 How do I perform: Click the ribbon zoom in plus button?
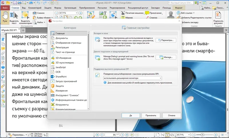[x=80, y=13]
